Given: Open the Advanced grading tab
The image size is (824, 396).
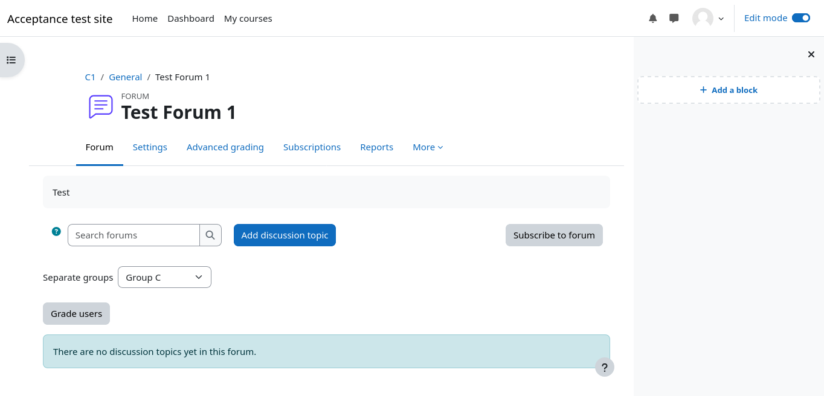Looking at the screenshot, I should [225, 147].
